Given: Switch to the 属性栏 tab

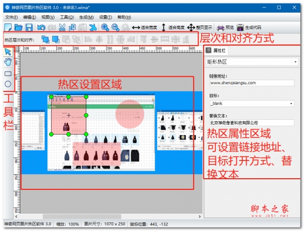Looking at the screenshot, I should point(216,50).
